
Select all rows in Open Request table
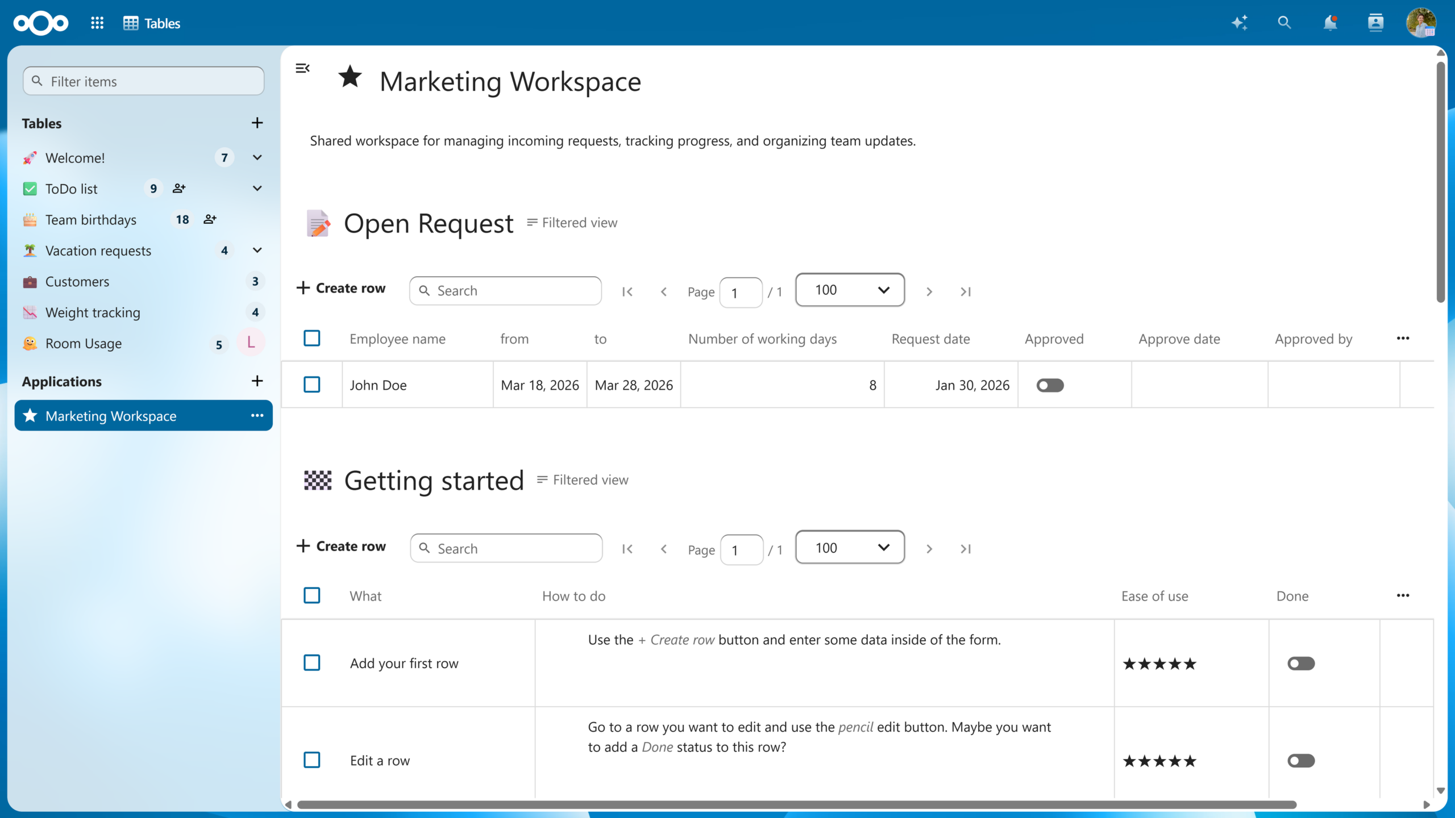coord(311,338)
